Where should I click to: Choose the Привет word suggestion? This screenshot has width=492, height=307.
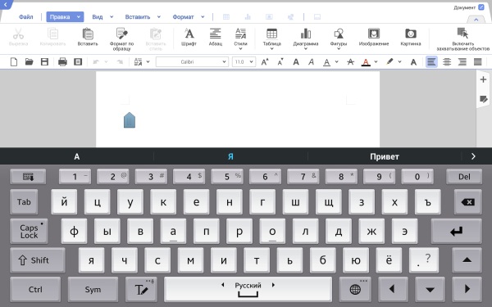click(385, 156)
